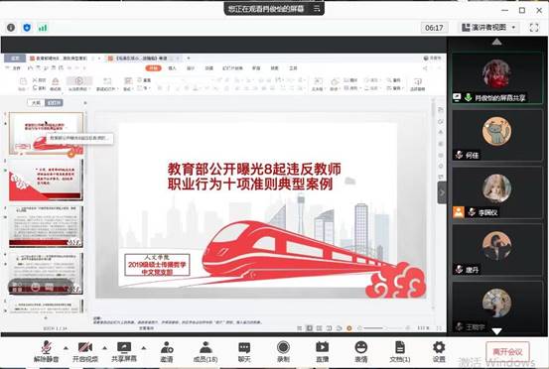Expand video options arrow beside camera

pyautogui.click(x=104, y=347)
